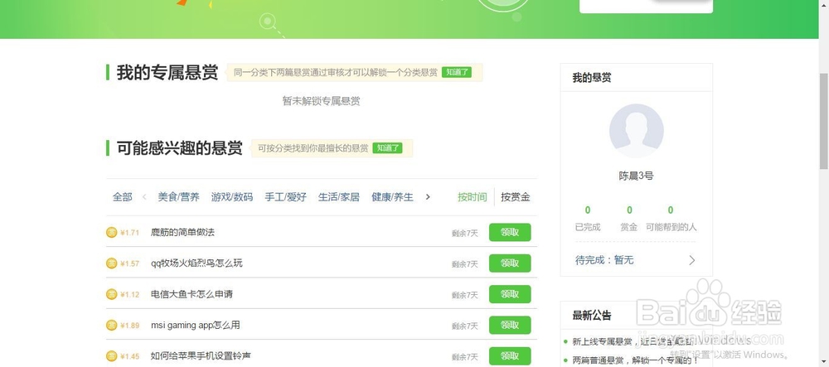This screenshot has width=829, height=367.
Task: Click the gold coin icon beside ¥1.71
Action: (112, 232)
